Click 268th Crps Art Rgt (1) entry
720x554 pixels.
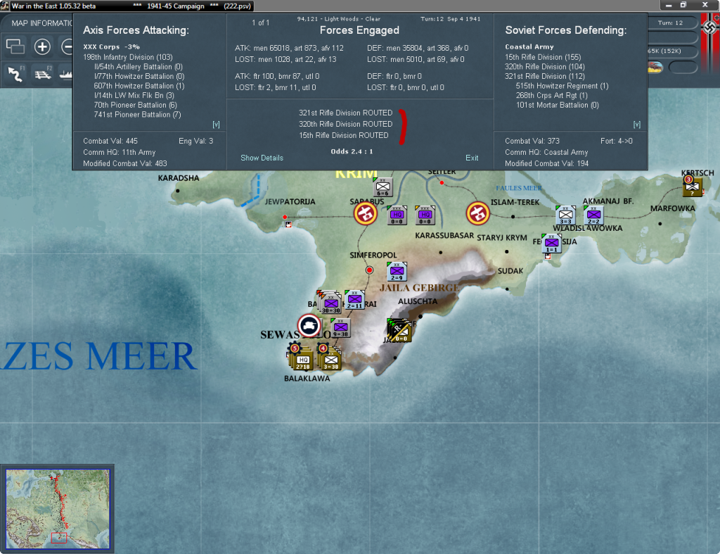(551, 96)
